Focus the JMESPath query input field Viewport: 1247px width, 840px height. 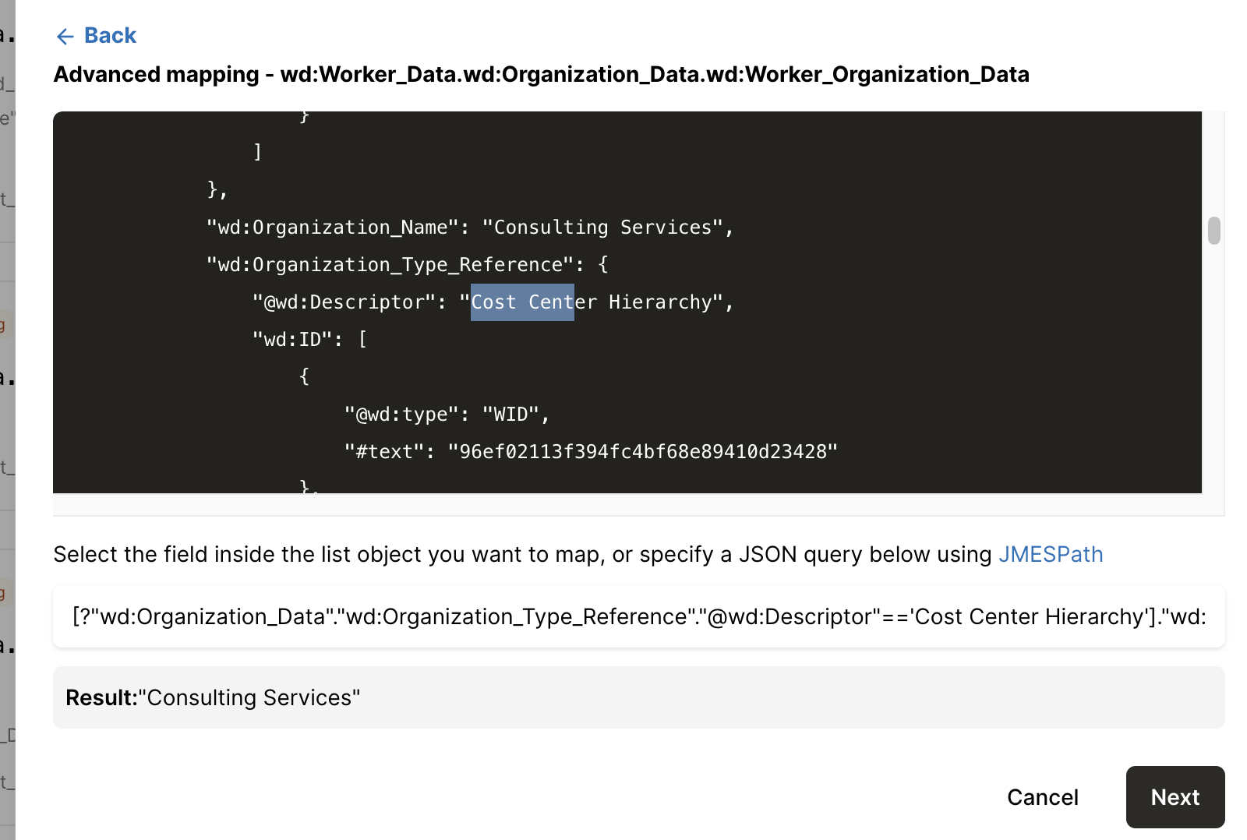click(638, 616)
